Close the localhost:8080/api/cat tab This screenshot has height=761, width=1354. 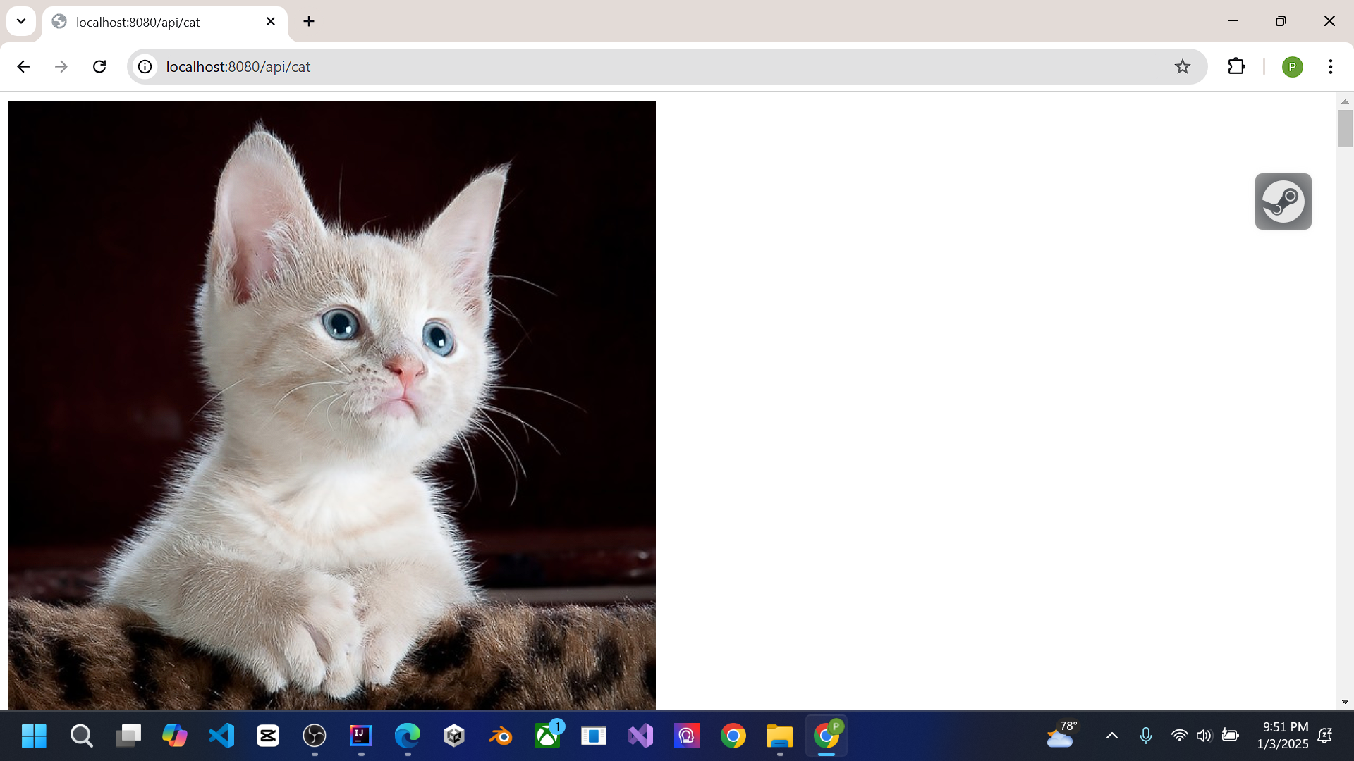[x=271, y=22]
